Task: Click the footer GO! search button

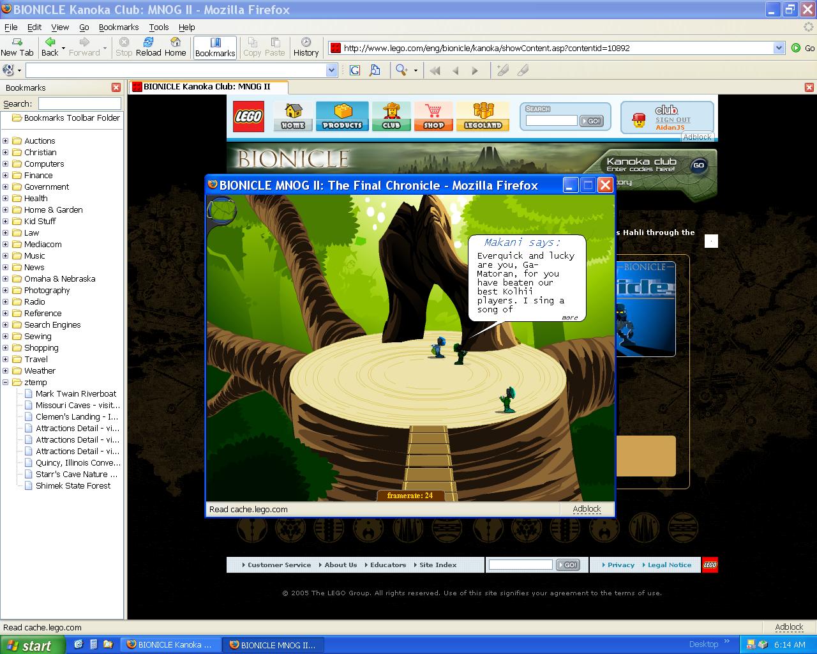Action: pos(567,565)
